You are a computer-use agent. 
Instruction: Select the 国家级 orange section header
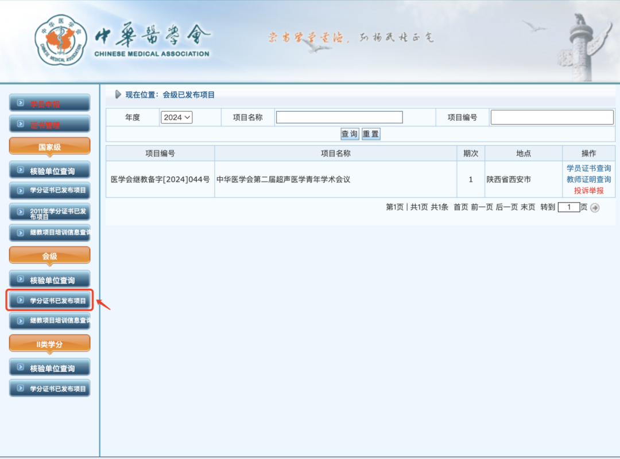49,147
